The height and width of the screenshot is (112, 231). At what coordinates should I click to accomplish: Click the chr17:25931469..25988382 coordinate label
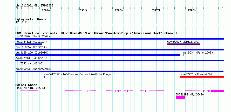pos(34,6)
